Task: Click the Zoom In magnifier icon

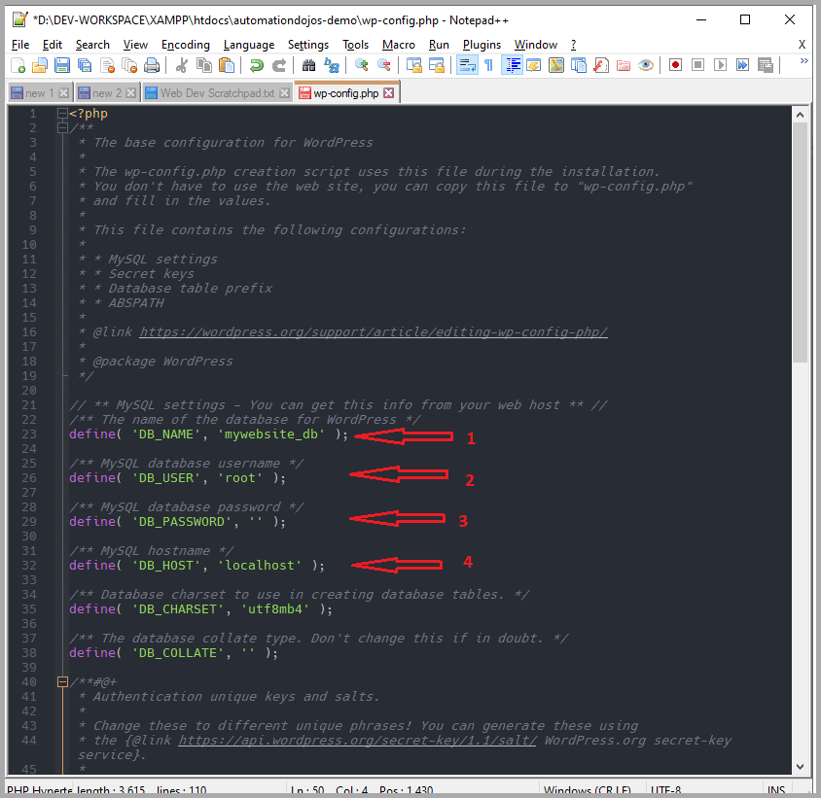Action: (x=362, y=65)
